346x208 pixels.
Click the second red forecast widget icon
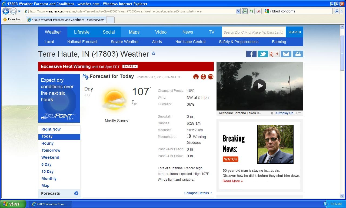click(x=203, y=77)
